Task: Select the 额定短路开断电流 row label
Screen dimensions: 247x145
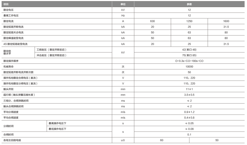Action: [x=13, y=27]
